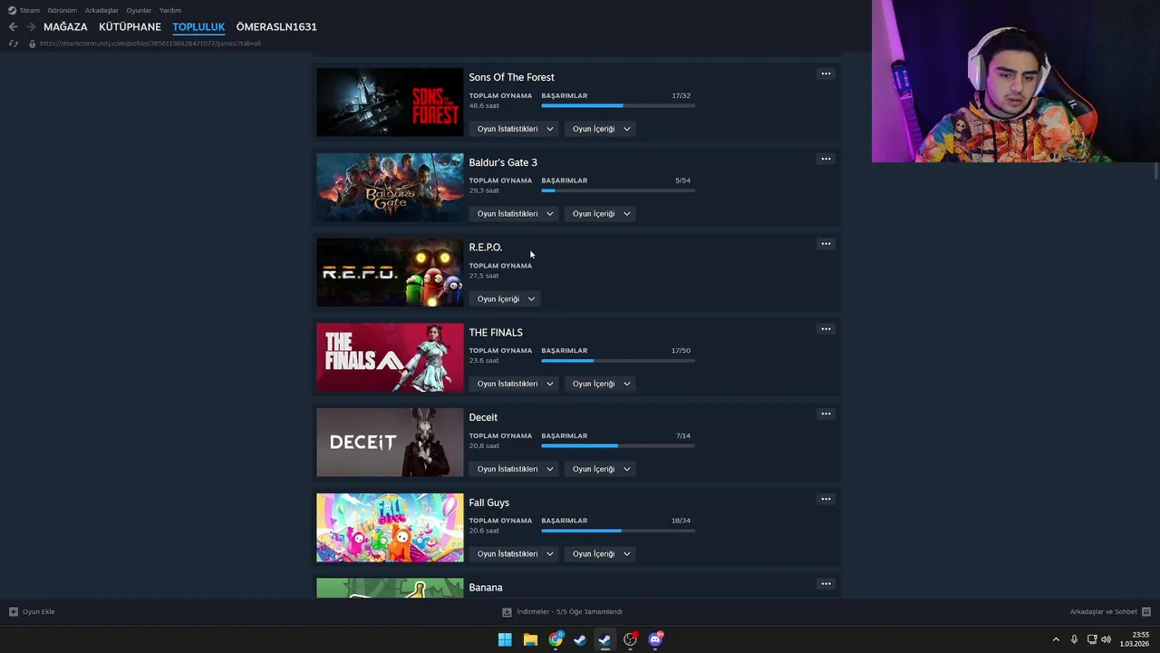Open the Steam menu
Viewport: 1160px width, 653px height.
[x=30, y=10]
